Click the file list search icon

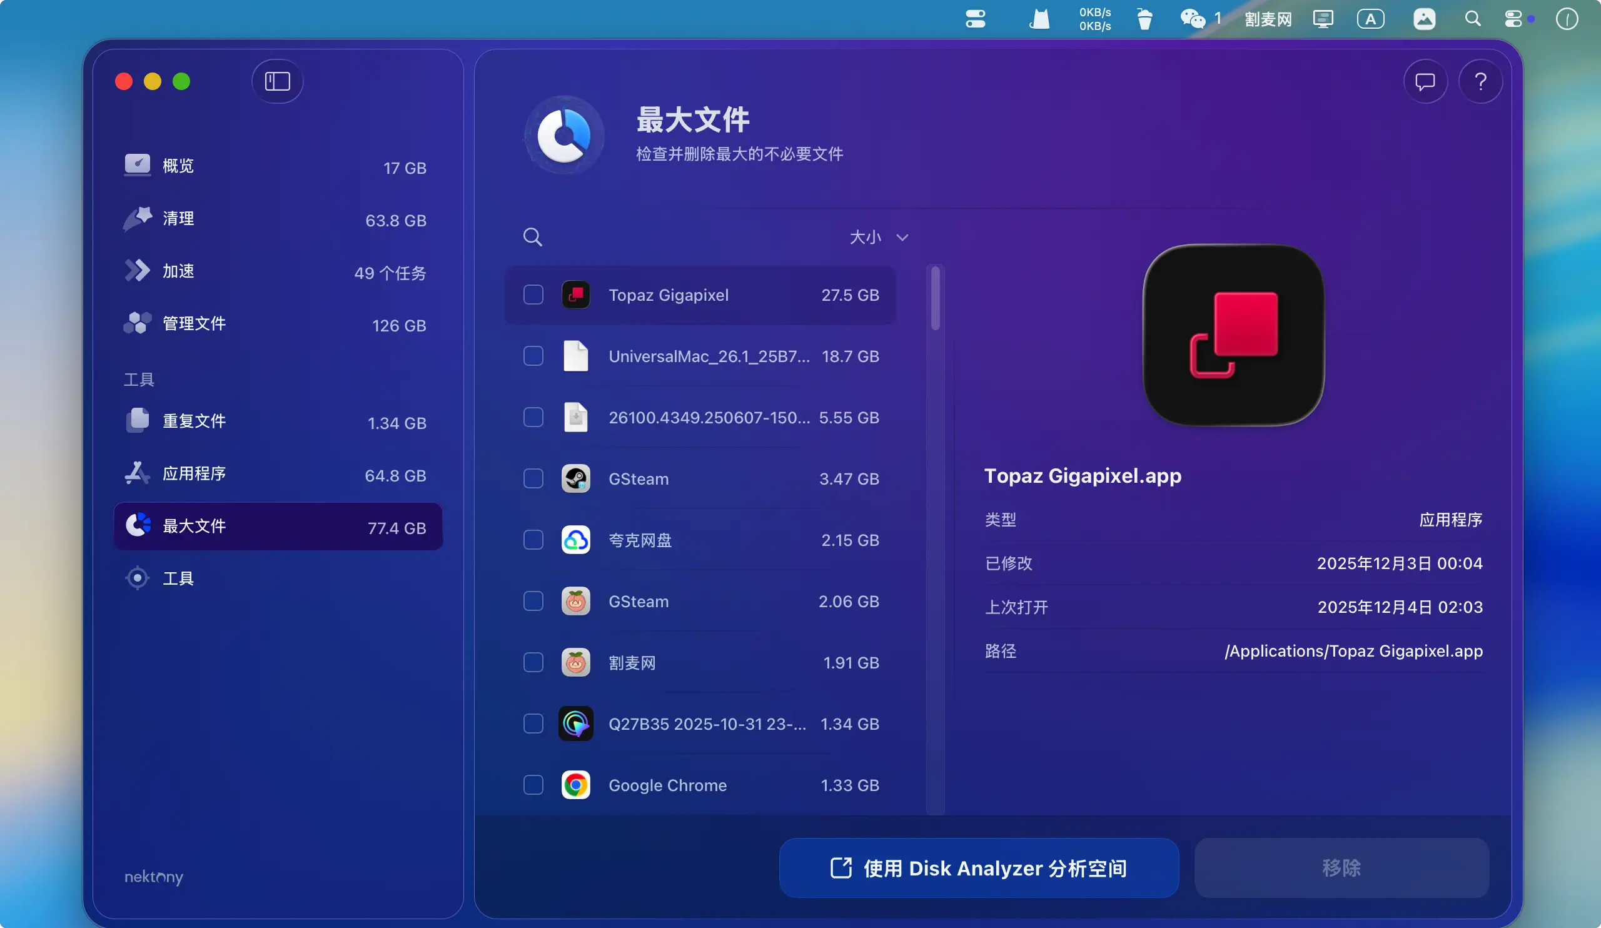[532, 237]
